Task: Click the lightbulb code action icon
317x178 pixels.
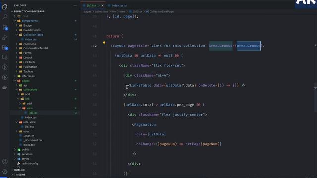Action: [104, 43]
